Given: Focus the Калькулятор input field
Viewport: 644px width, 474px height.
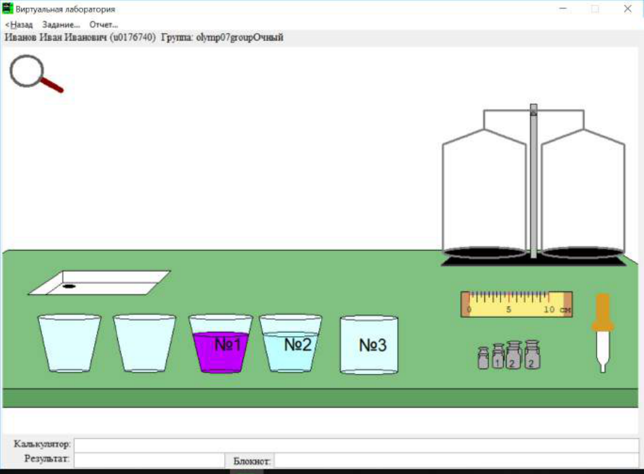Looking at the screenshot, I should [356, 445].
